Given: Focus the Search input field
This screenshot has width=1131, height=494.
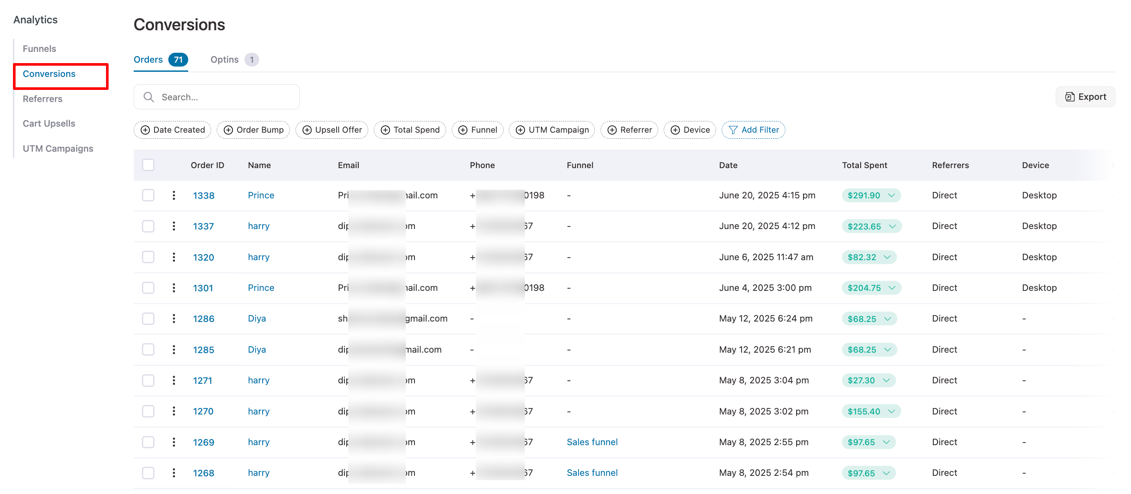Looking at the screenshot, I should pos(216,97).
